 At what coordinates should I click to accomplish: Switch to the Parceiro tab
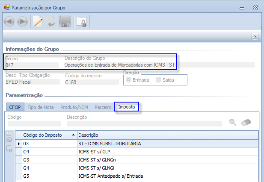tap(103, 107)
